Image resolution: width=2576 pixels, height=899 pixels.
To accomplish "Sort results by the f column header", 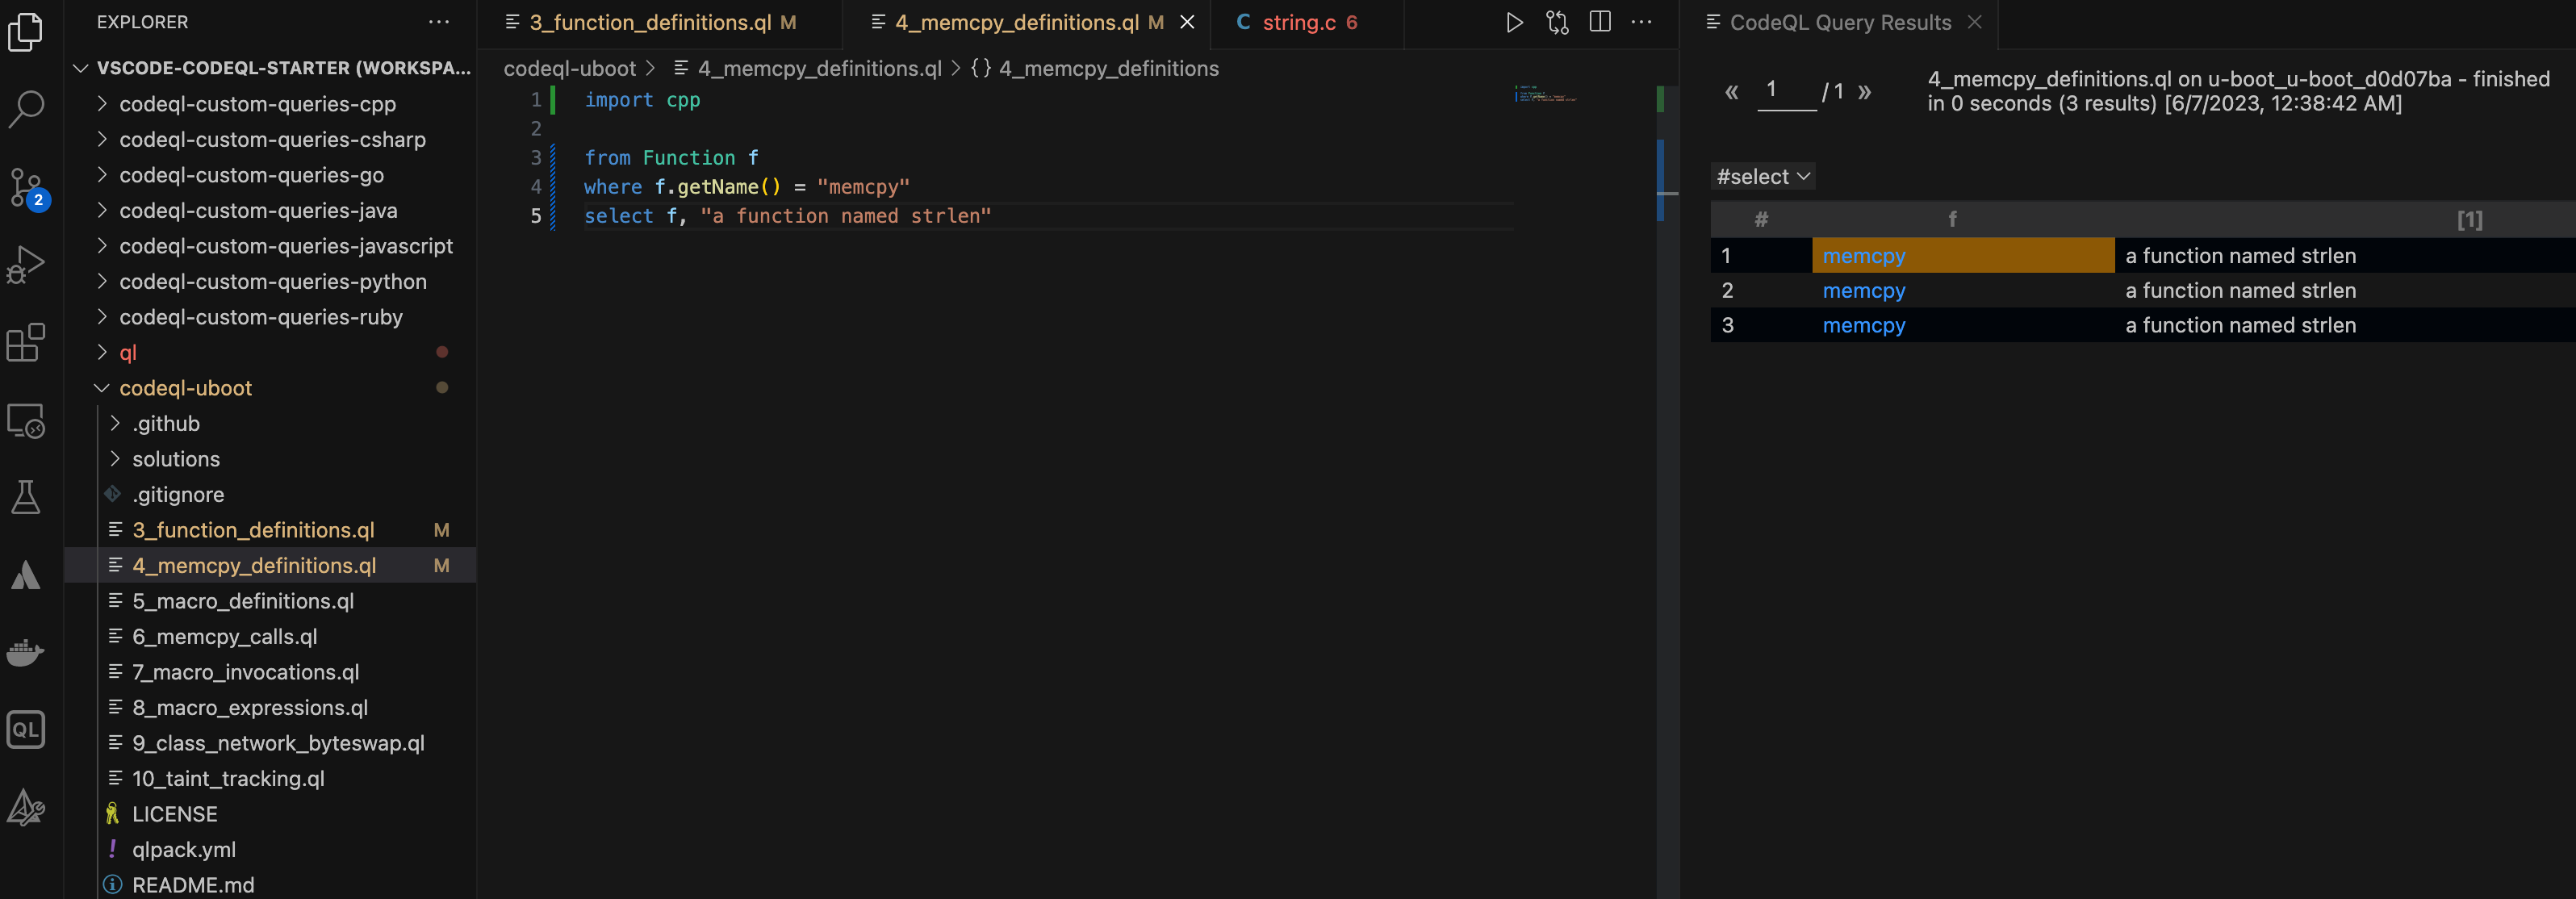I will [x=1952, y=219].
